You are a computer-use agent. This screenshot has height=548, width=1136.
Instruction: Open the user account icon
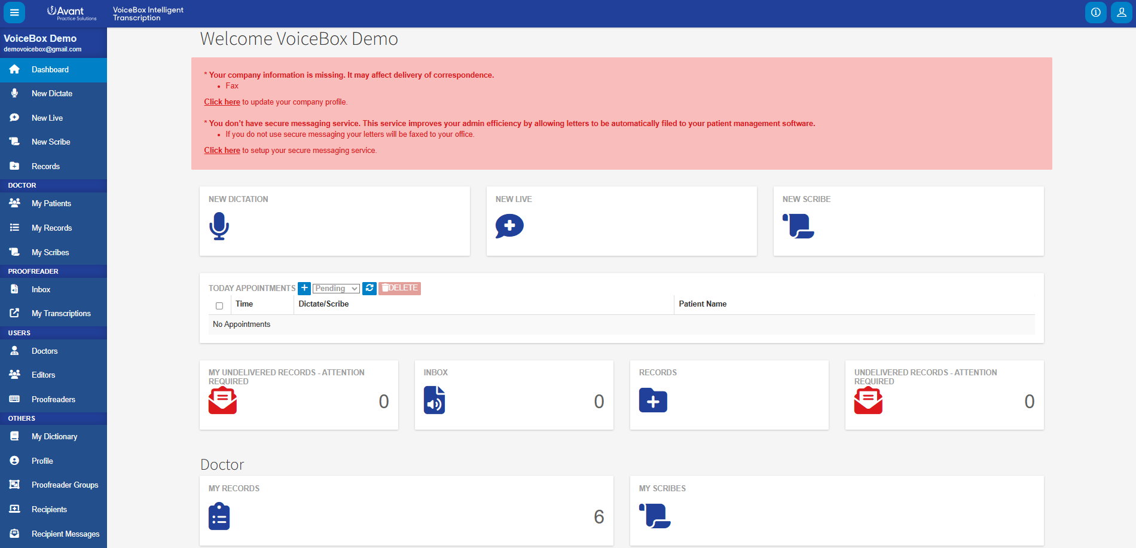1122,12
